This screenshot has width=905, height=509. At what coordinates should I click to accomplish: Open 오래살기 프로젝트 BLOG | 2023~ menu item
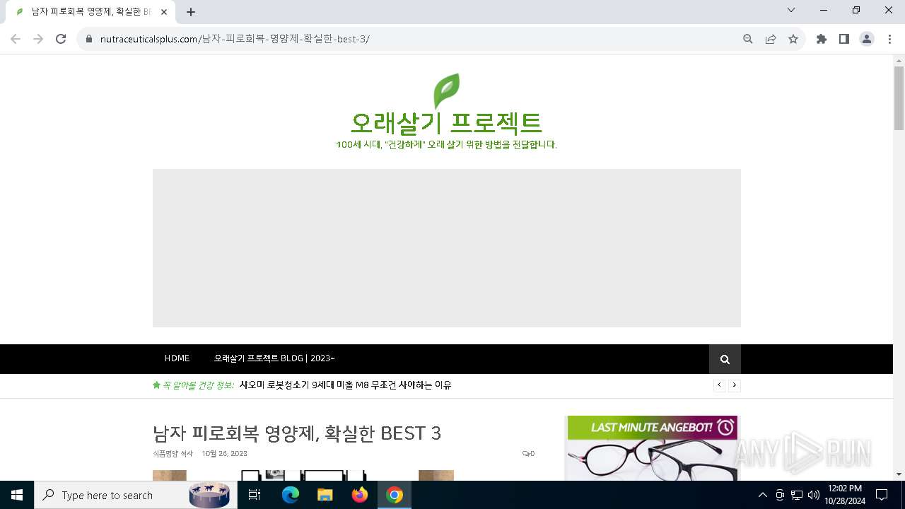click(274, 358)
